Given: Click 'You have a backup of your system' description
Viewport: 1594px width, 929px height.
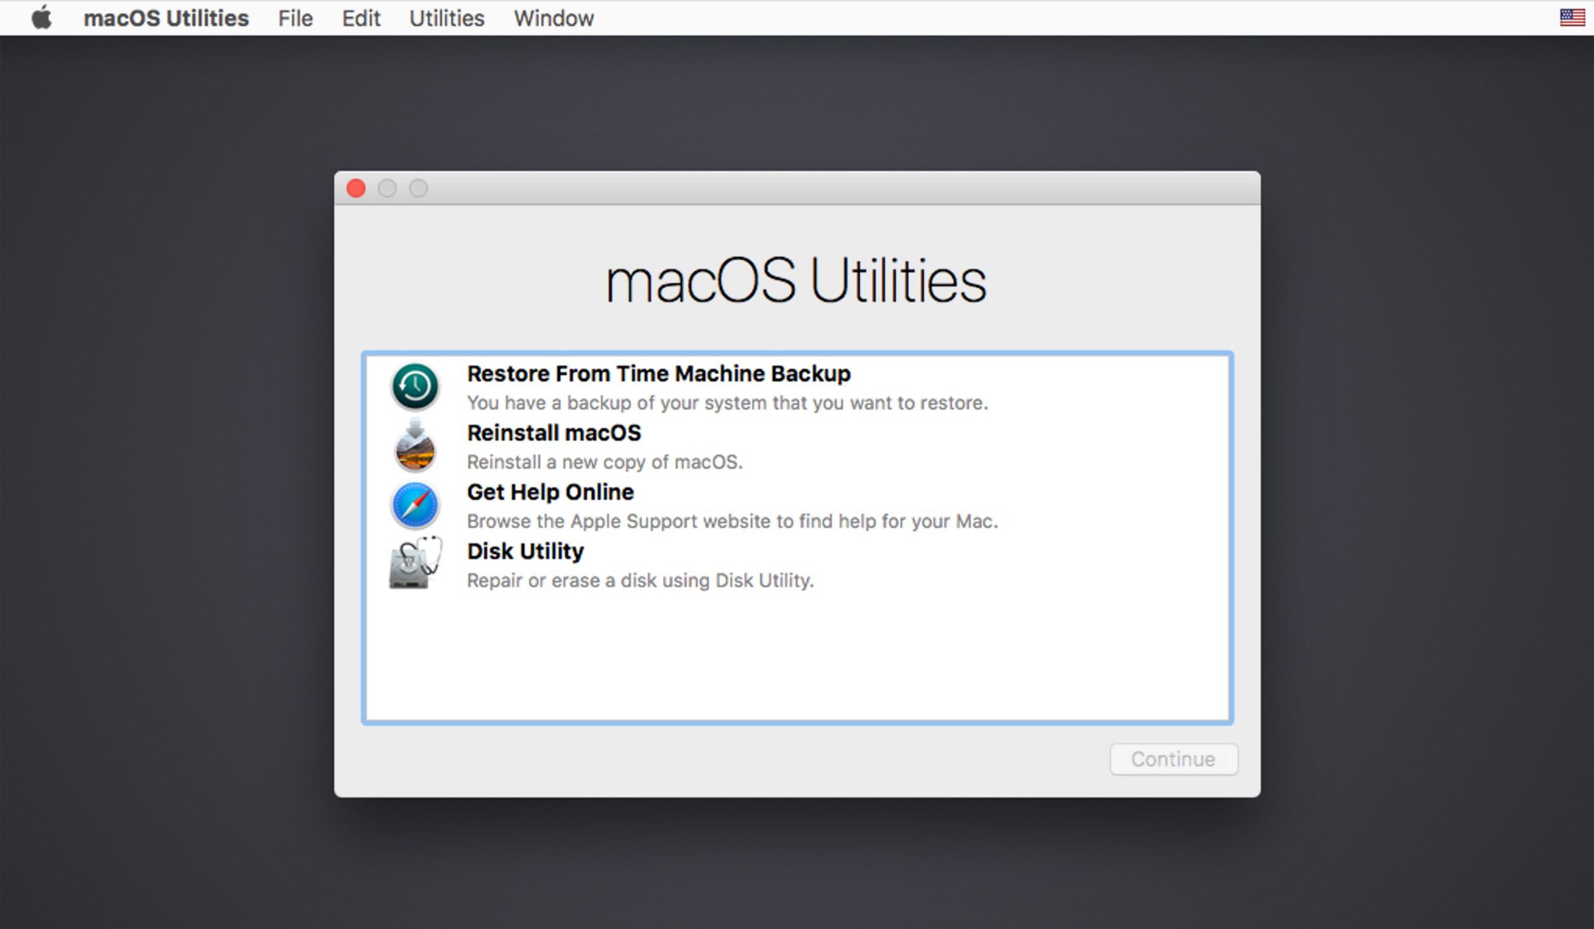Looking at the screenshot, I should [x=727, y=403].
